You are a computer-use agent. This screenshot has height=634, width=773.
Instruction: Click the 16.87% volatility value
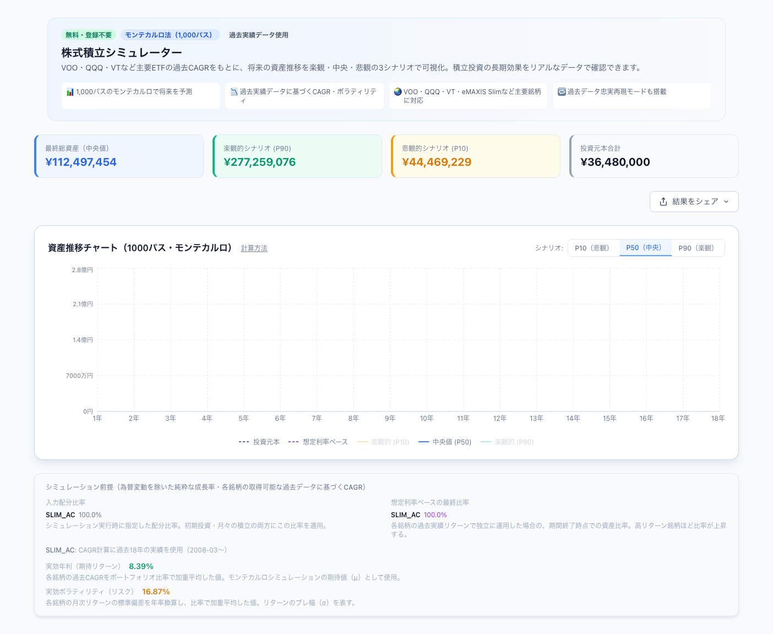156,592
